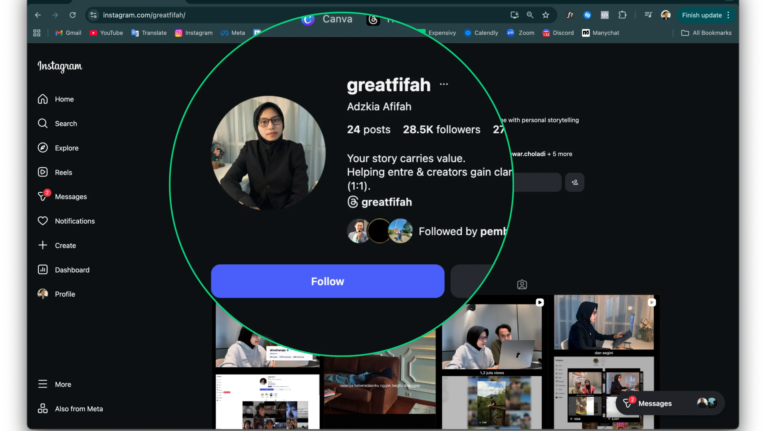766x431 pixels.
Task: Click the 28.5K followers count
Action: click(x=442, y=130)
